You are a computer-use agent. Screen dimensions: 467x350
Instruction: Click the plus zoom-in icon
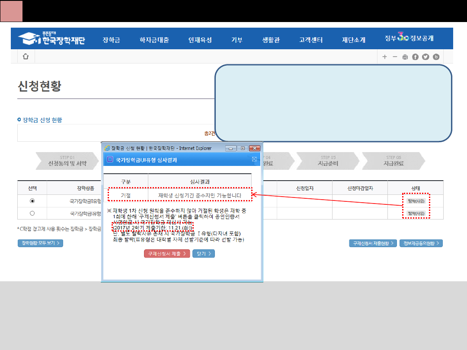click(x=385, y=57)
